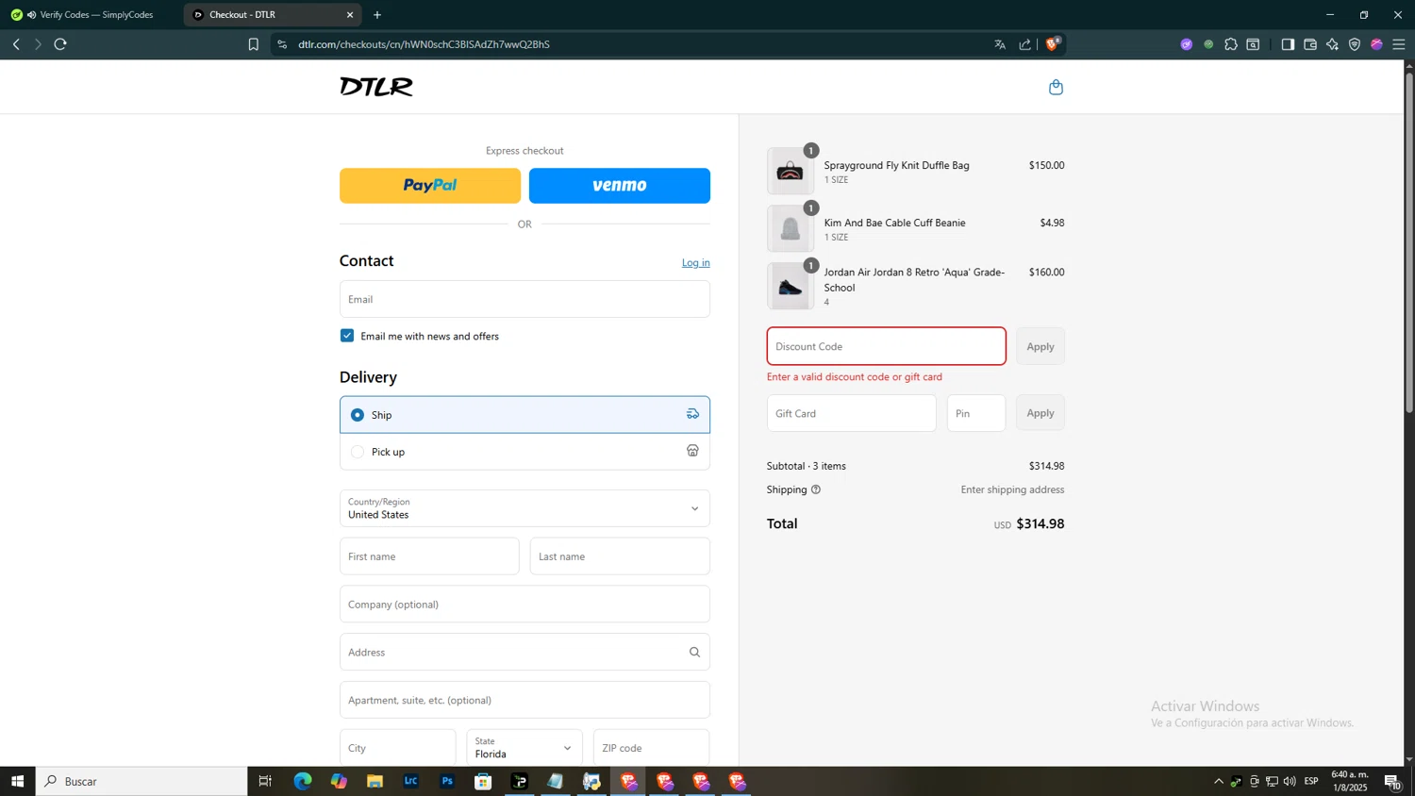The height and width of the screenshot is (796, 1415).
Task: Expand the Country/Region dropdown
Action: point(524,508)
